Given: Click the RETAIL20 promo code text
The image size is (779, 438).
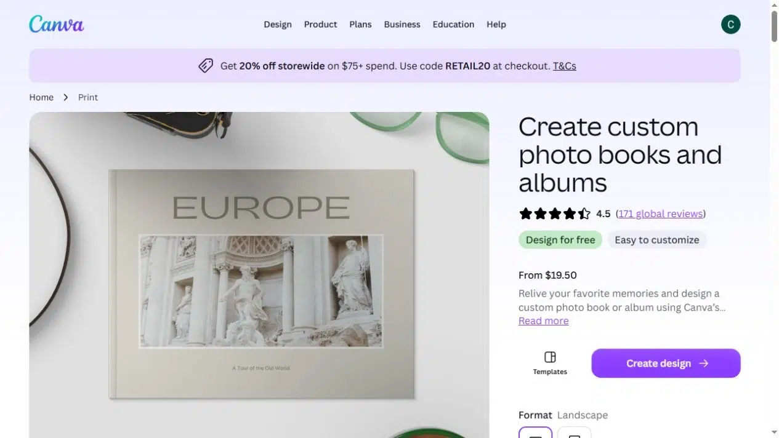Looking at the screenshot, I should [468, 66].
